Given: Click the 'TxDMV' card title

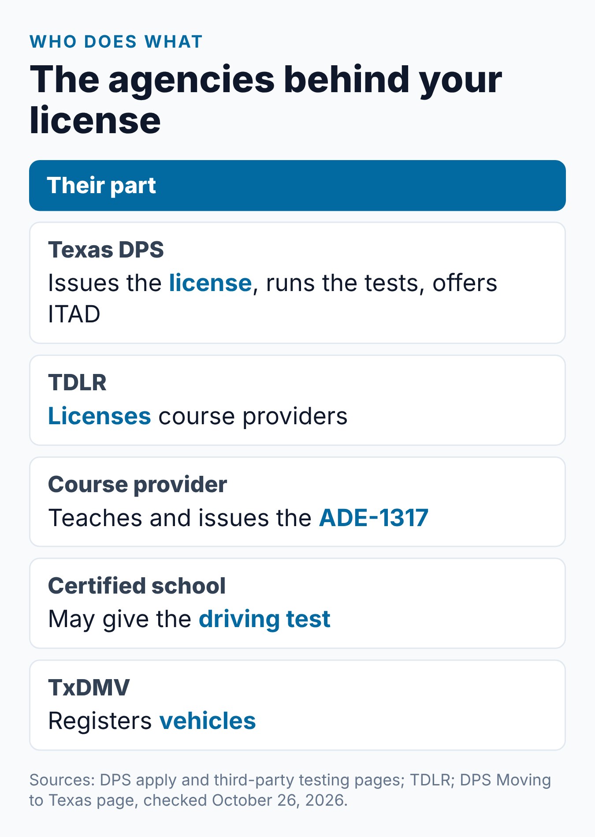Looking at the screenshot, I should [89, 688].
